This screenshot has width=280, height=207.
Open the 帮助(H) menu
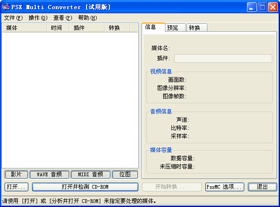88,18
